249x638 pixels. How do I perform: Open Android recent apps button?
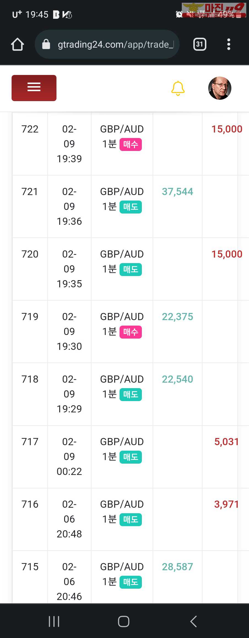[54, 621]
